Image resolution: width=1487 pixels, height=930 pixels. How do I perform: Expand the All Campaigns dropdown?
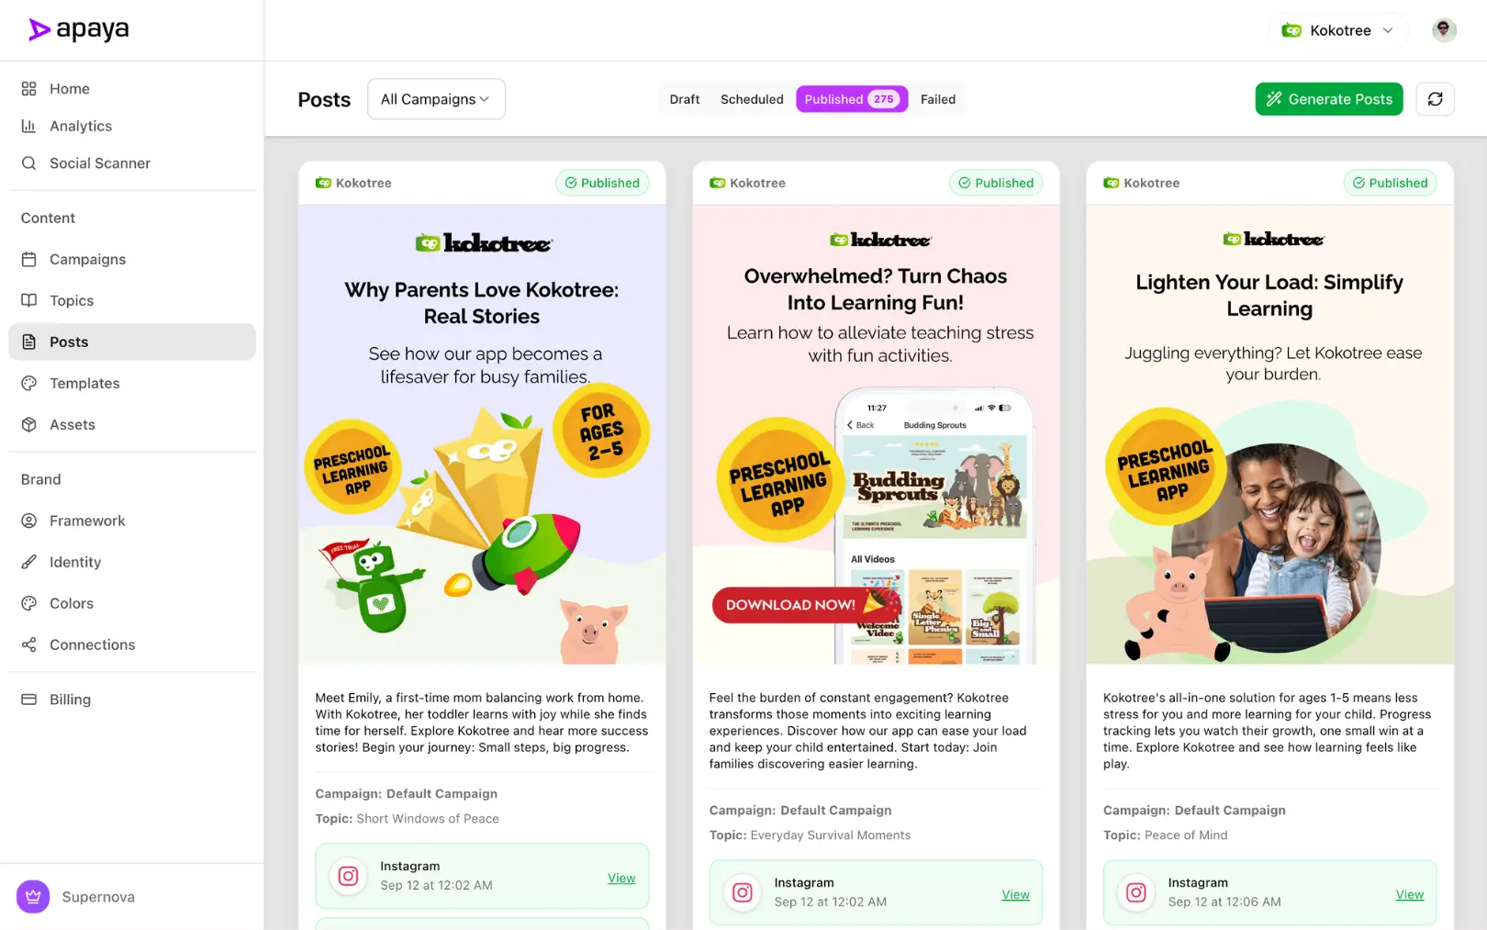click(436, 99)
